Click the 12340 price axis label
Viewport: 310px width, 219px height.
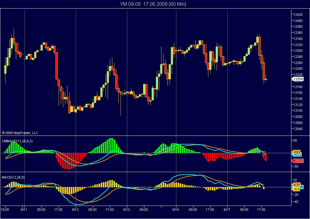(x=298, y=39)
